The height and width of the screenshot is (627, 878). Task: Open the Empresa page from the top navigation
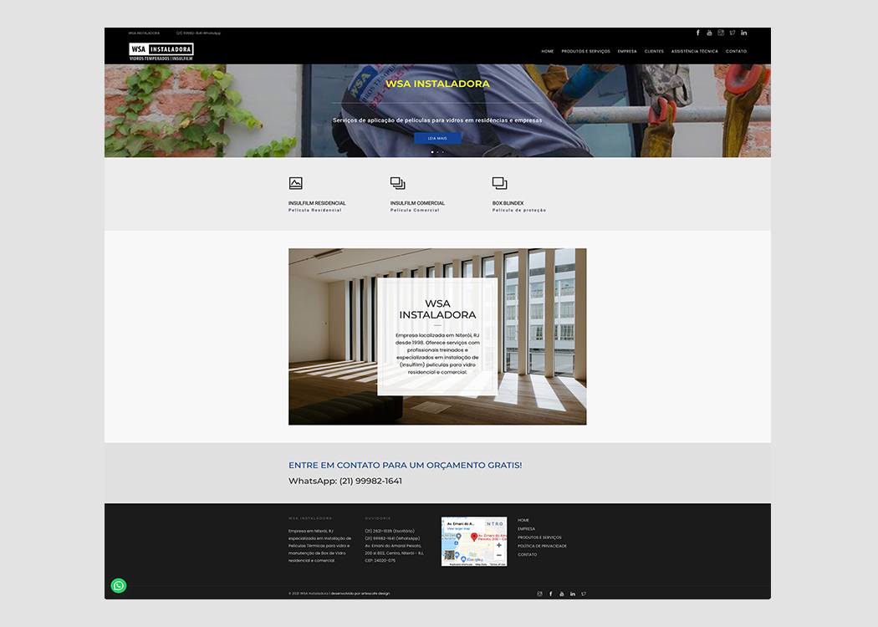[627, 52]
